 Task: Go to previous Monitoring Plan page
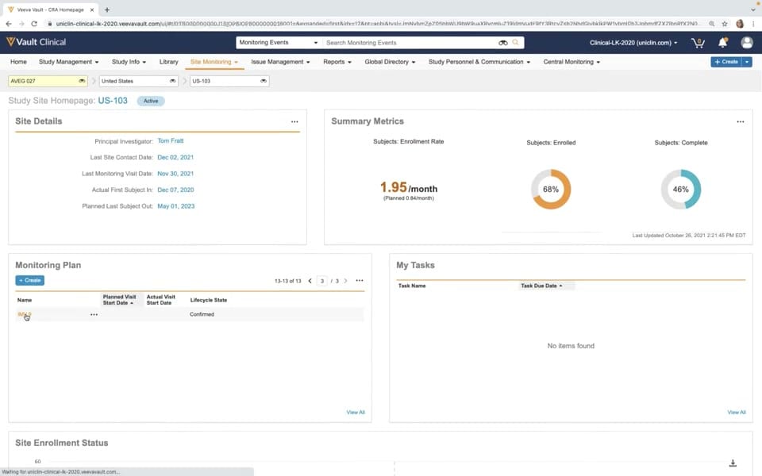[310, 281]
